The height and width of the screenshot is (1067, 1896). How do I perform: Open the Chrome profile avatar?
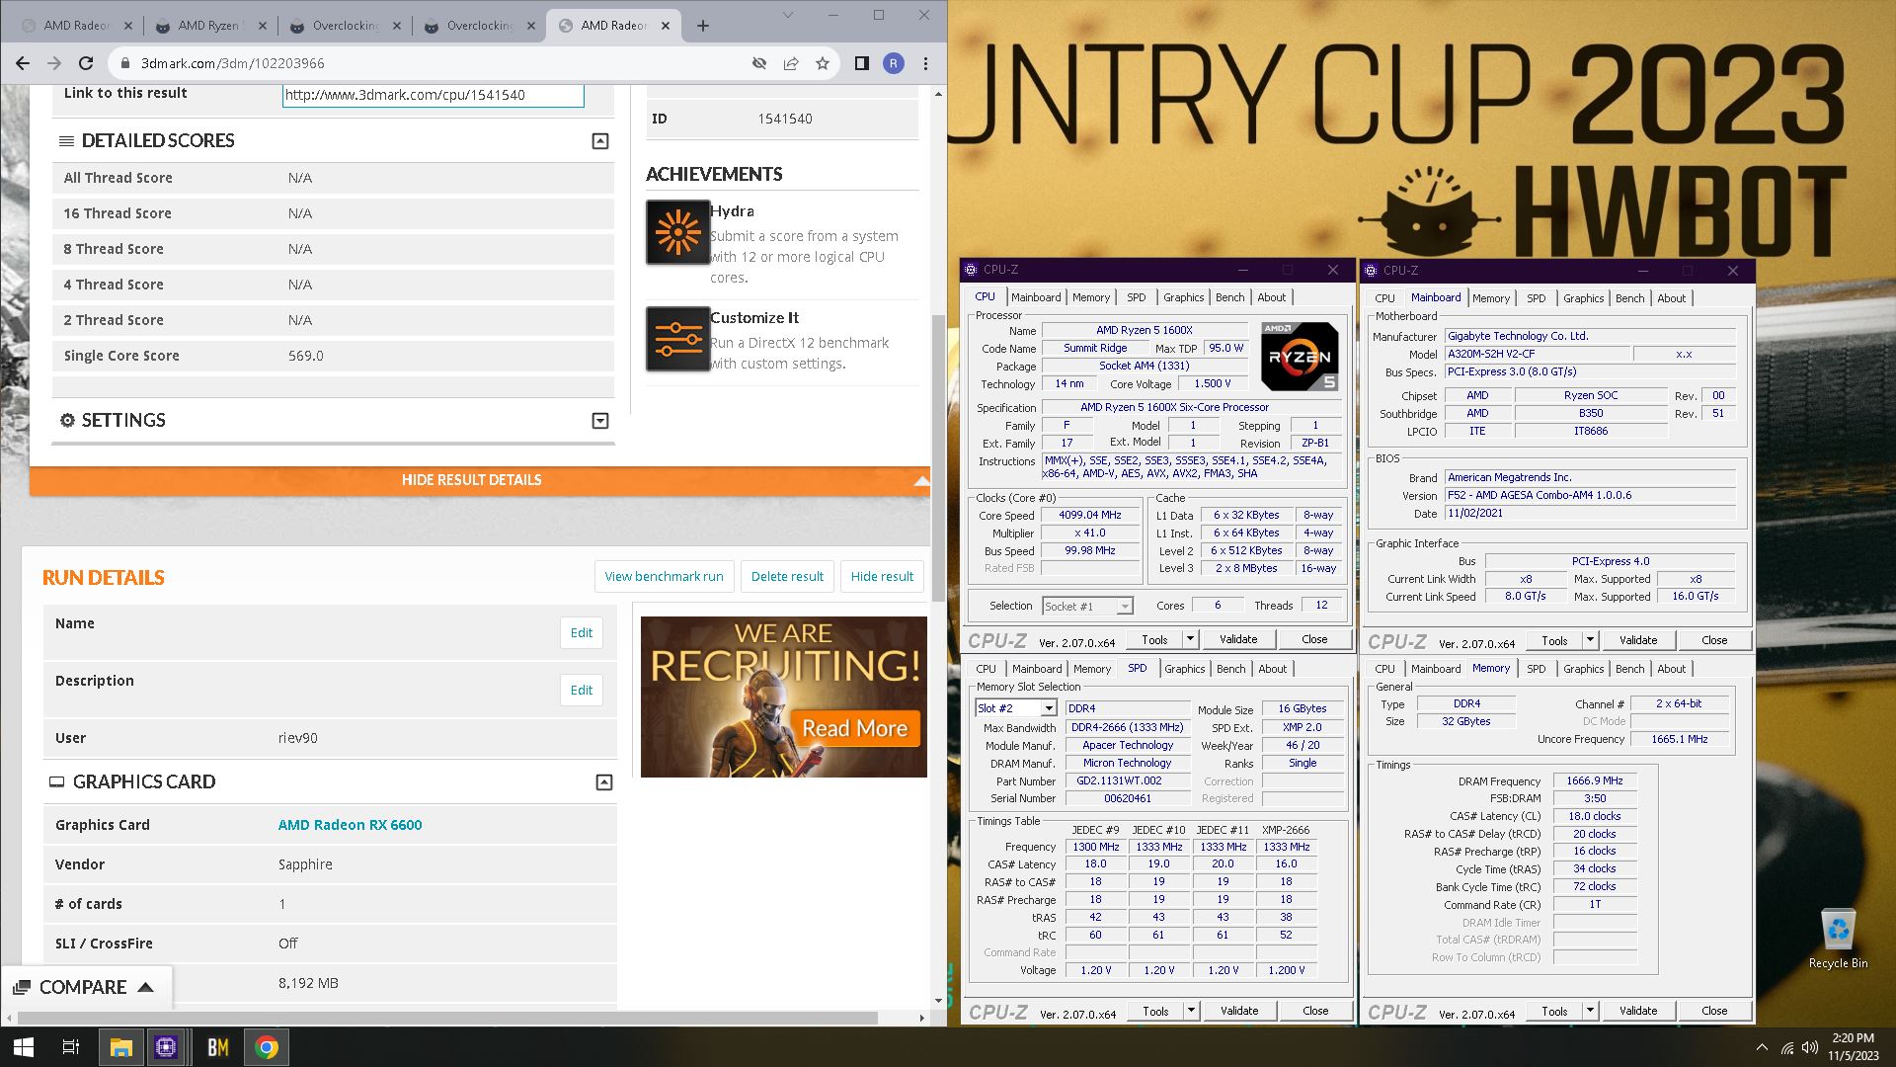pos(894,63)
